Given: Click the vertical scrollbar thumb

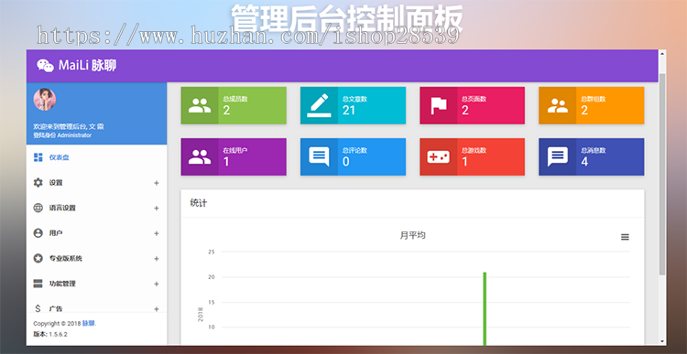Looking at the screenshot, I should tap(662, 174).
